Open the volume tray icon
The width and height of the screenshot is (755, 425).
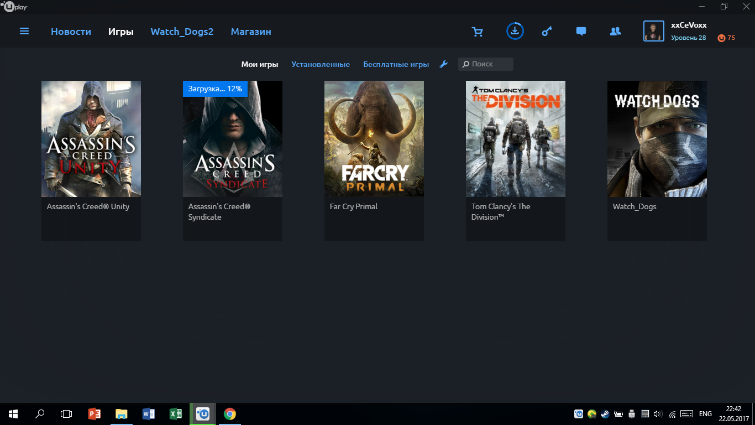coord(658,414)
